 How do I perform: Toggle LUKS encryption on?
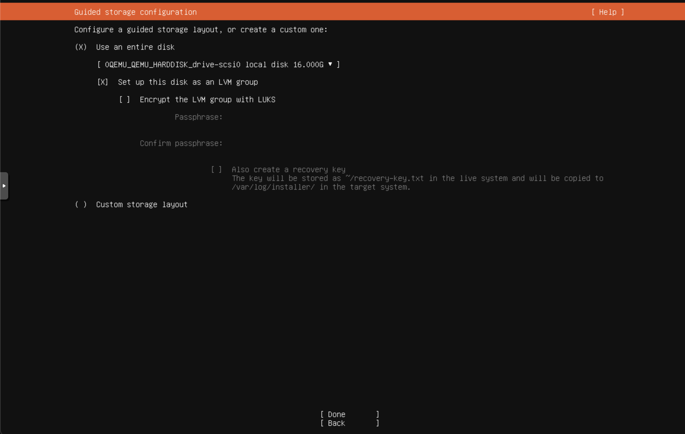124,99
